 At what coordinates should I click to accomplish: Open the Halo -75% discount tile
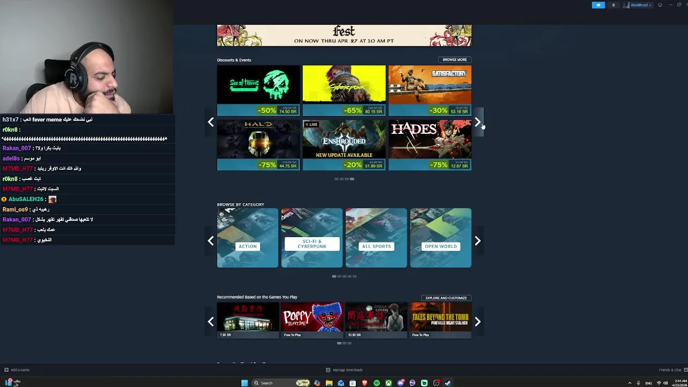(259, 145)
